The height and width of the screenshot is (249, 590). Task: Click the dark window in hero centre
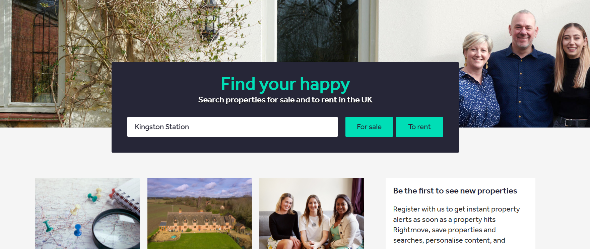point(317,31)
